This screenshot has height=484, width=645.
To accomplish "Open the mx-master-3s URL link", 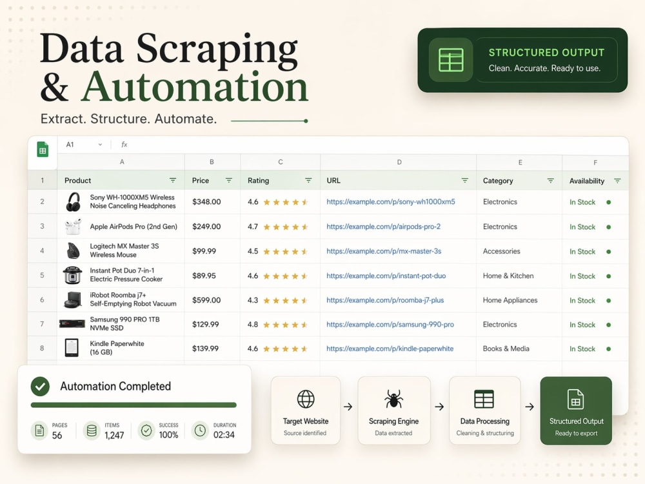I will (384, 251).
